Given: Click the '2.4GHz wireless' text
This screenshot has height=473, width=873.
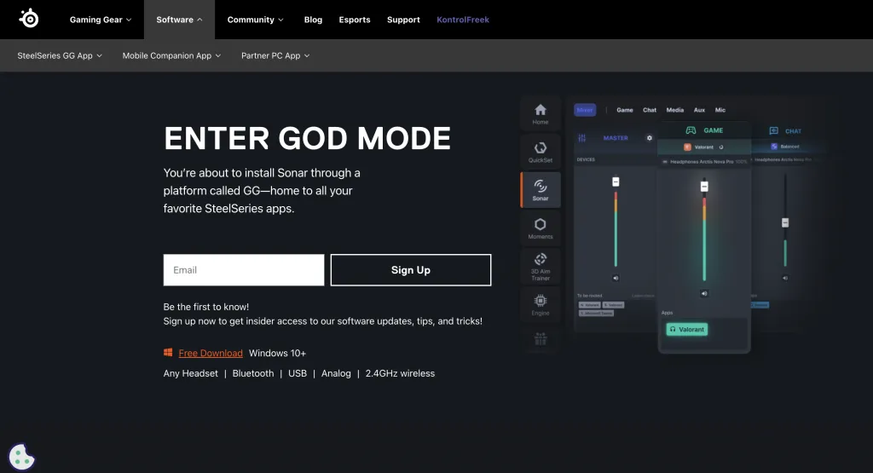Looking at the screenshot, I should [x=400, y=373].
